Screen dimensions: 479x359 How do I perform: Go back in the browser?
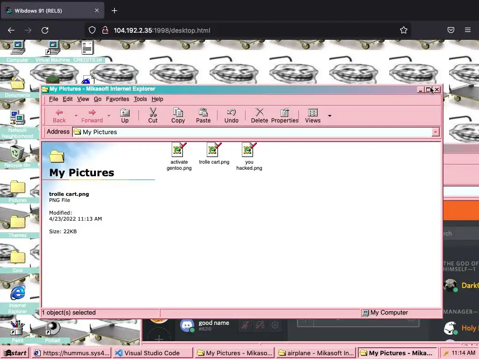[11, 30]
